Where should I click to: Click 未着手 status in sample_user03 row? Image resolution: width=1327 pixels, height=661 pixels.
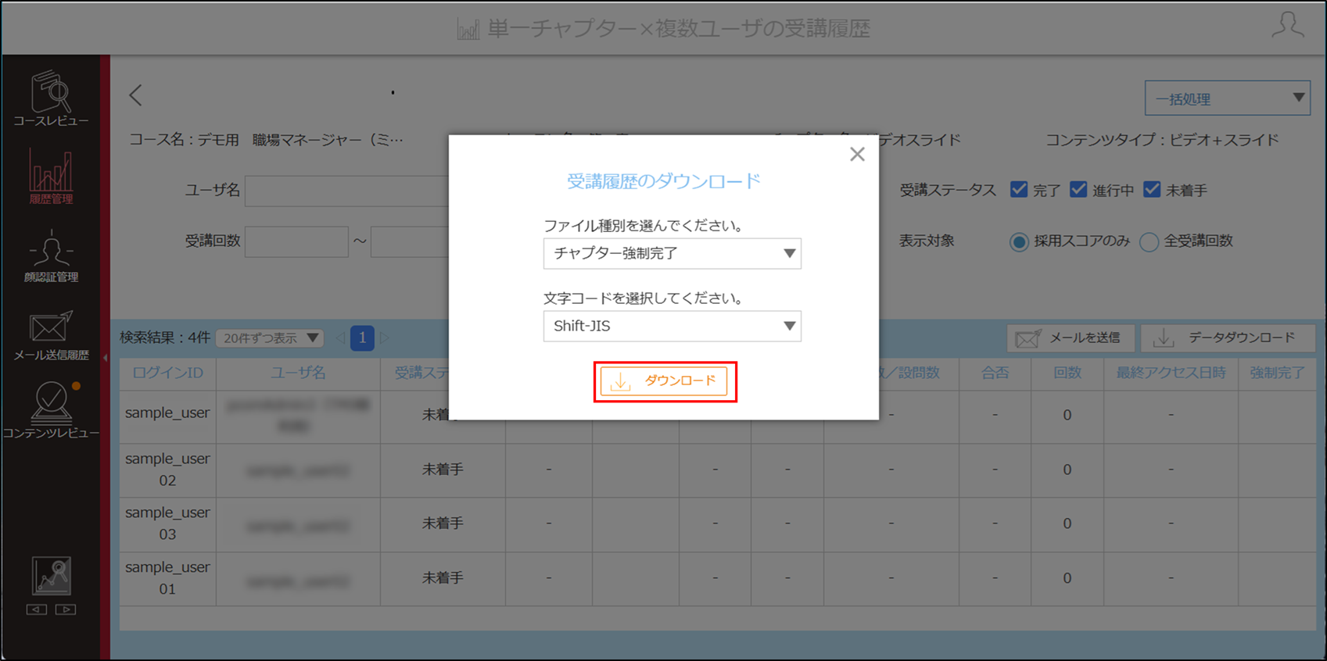[x=443, y=523]
